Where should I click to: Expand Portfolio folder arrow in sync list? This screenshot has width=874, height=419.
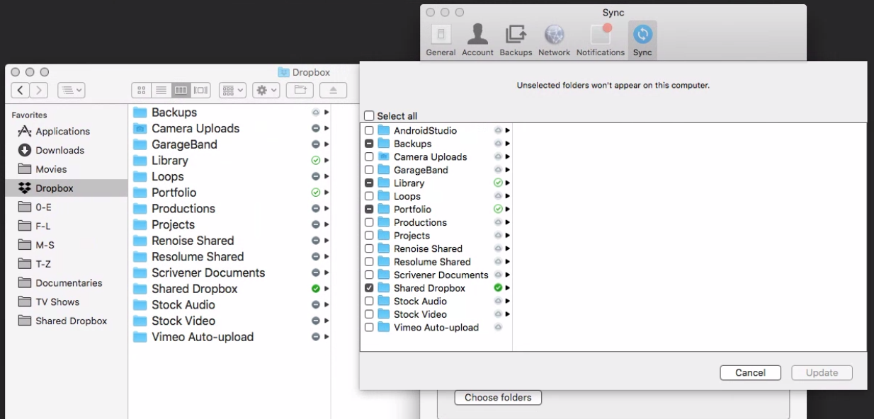pyautogui.click(x=508, y=209)
